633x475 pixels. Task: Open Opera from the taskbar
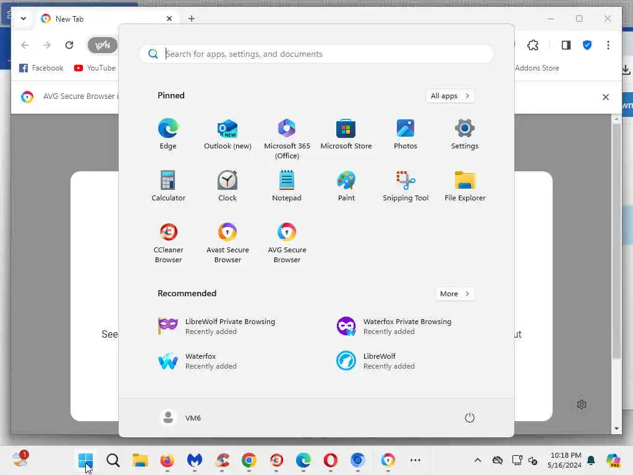point(330,460)
